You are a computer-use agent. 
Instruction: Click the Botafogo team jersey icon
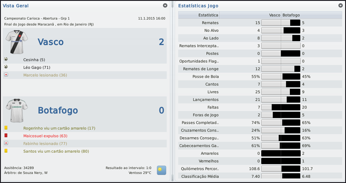(16, 110)
